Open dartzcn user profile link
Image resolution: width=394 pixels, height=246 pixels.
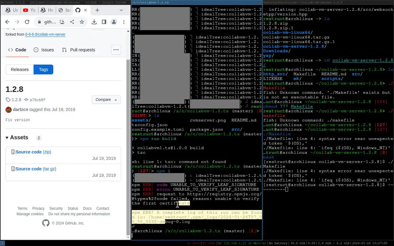click(x=21, y=109)
